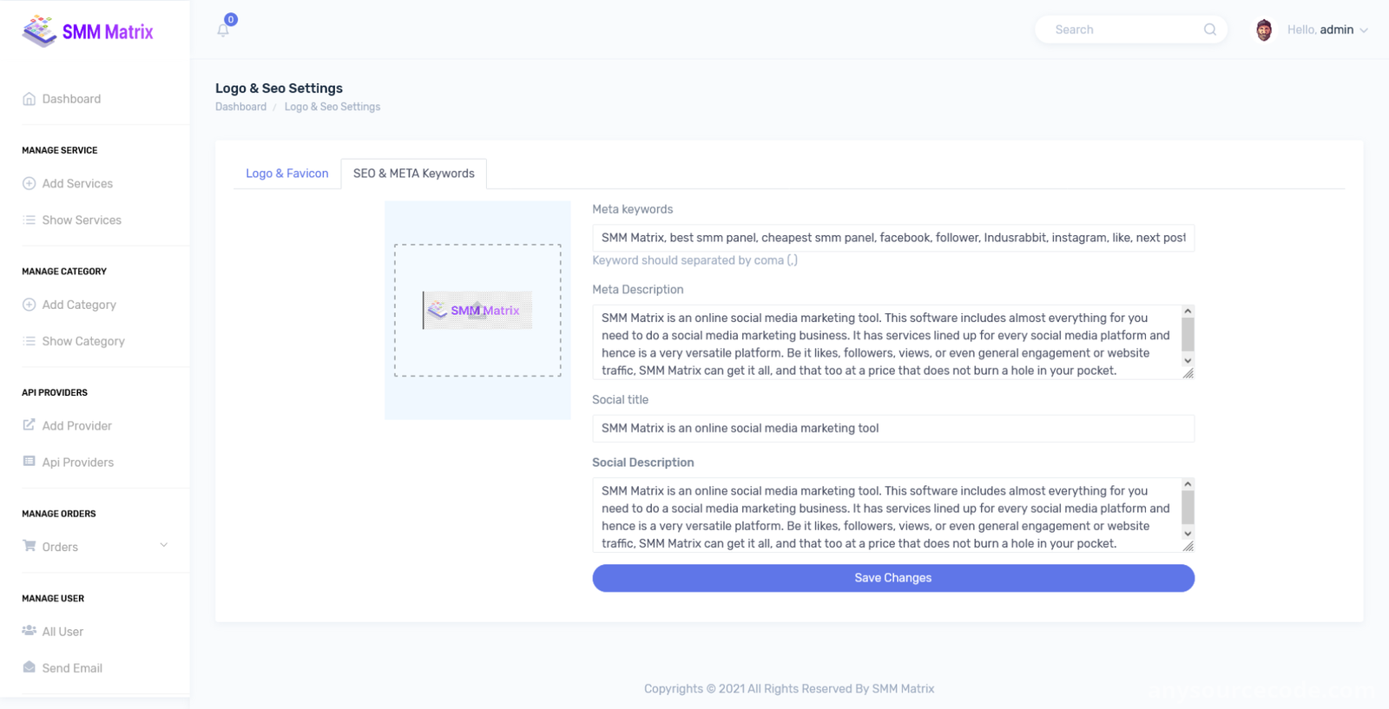Click the Meta Description scrollbar down arrow
The width and height of the screenshot is (1389, 709).
(1188, 360)
